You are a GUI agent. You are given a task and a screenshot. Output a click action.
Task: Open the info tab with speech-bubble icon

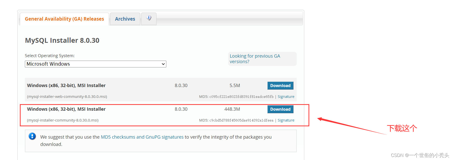pyautogui.click(x=149, y=19)
